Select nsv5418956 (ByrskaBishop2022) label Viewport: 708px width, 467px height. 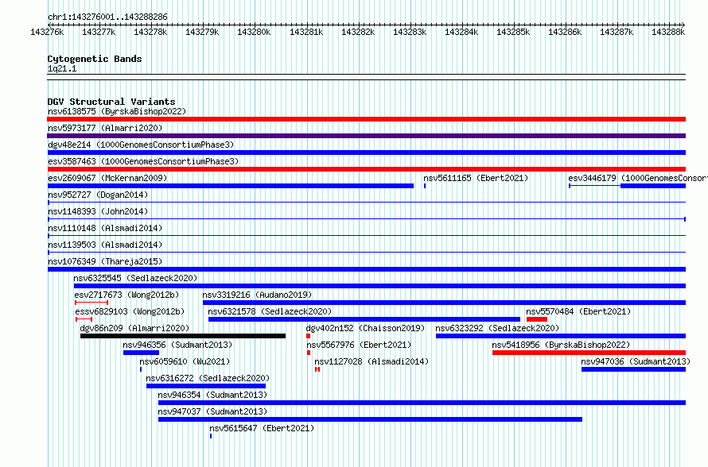[561, 345]
